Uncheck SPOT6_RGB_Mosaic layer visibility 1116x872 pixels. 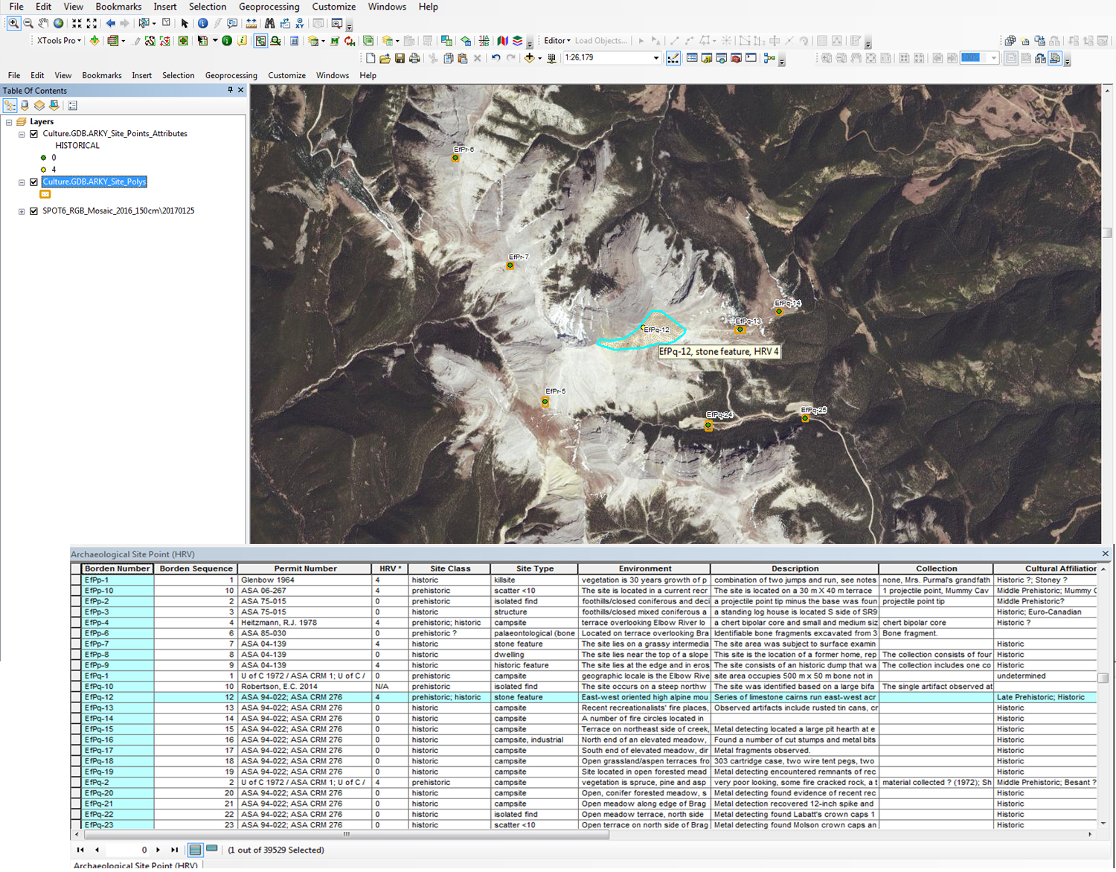pos(33,211)
